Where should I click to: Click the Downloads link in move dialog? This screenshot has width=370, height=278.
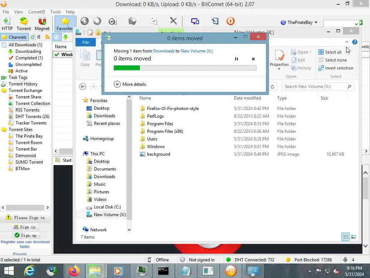click(x=164, y=51)
